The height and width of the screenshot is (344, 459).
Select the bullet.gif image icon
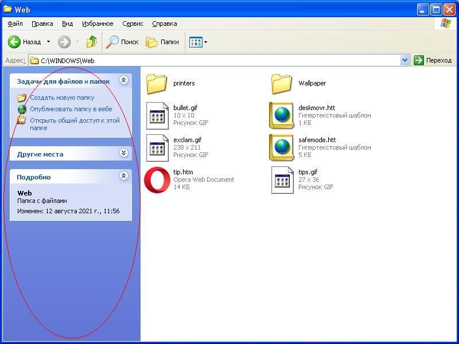pyautogui.click(x=157, y=115)
